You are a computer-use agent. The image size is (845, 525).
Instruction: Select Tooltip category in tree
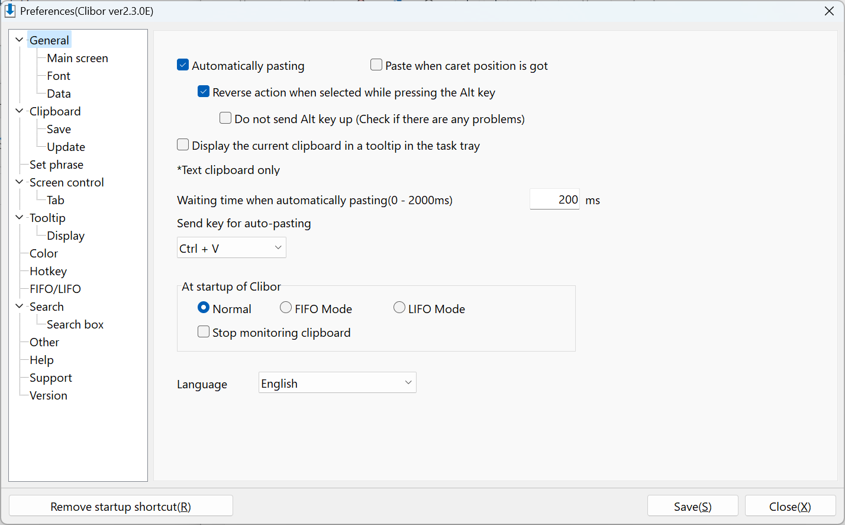point(48,218)
